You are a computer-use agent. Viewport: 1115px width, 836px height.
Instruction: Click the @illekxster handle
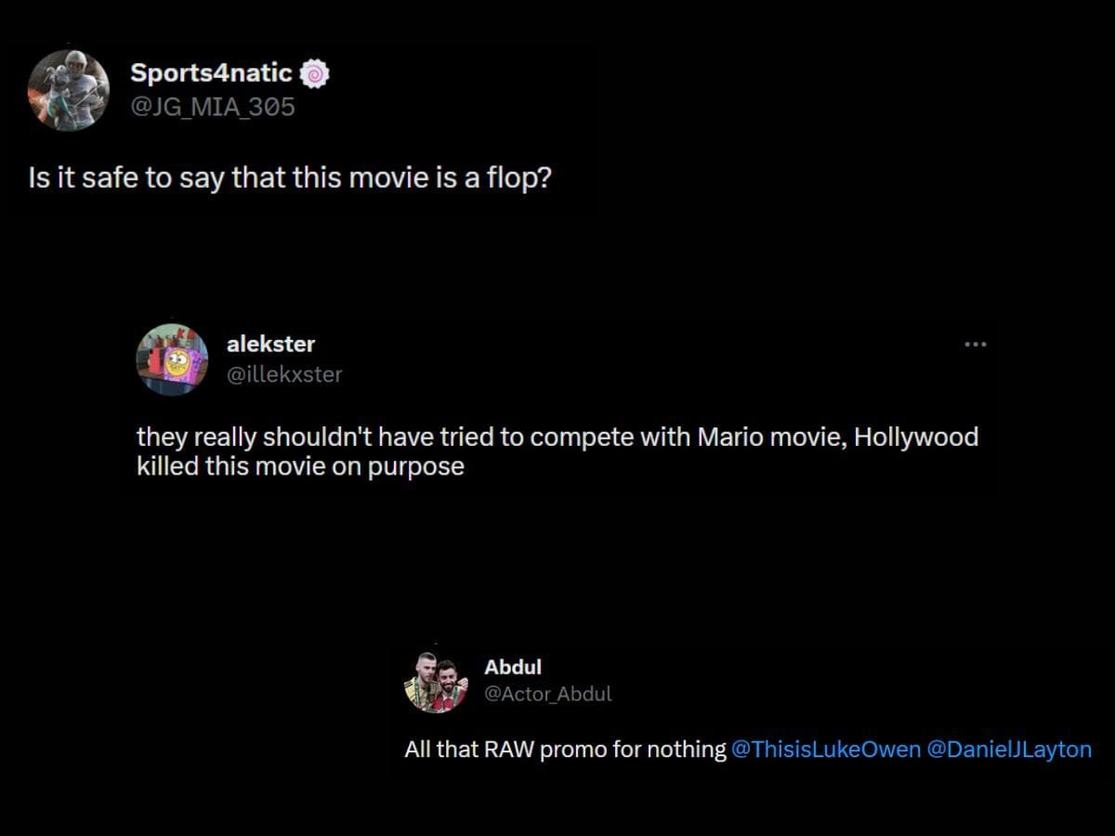(285, 375)
